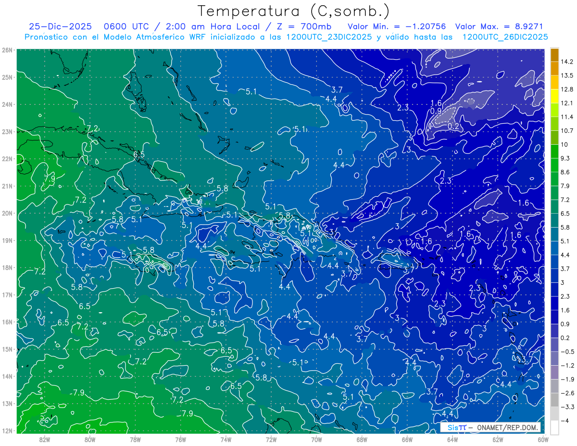Click the 20N latitude axis label
The width and height of the screenshot is (577, 446).
(x=7, y=213)
